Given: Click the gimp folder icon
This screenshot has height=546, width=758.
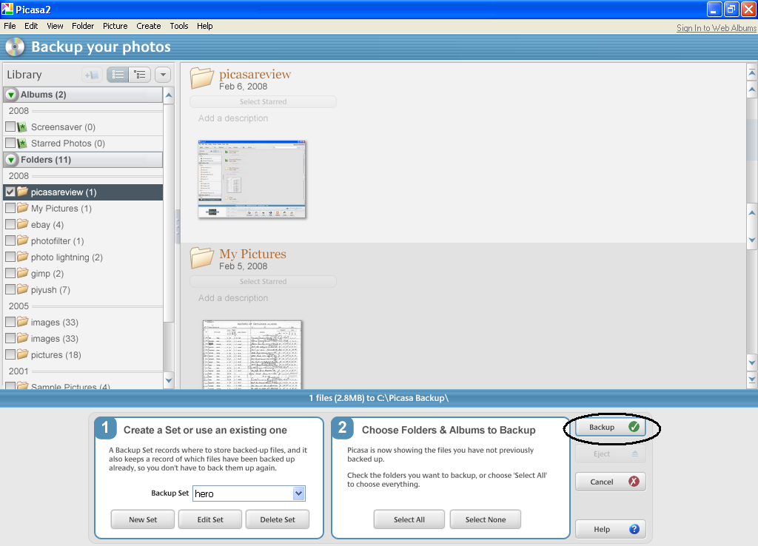Looking at the screenshot, I should click(x=23, y=274).
